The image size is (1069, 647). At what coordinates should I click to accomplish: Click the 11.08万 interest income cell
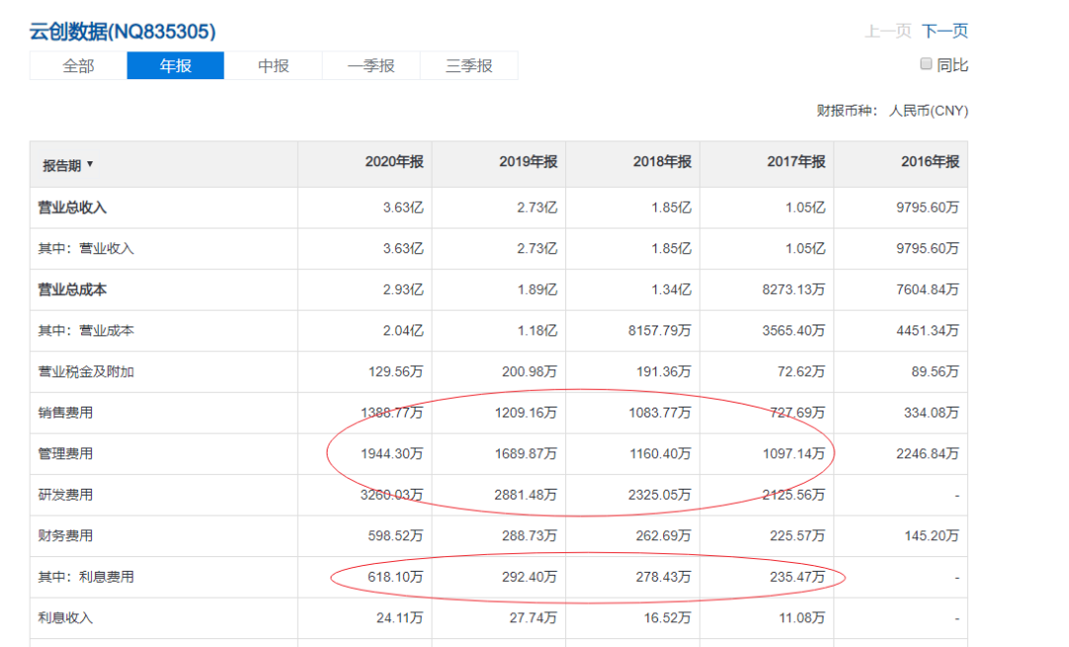click(x=802, y=617)
